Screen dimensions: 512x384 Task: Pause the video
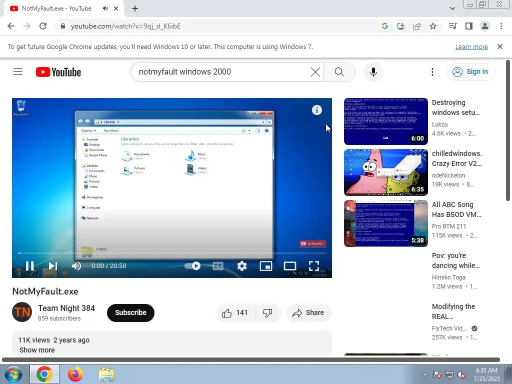click(29, 266)
